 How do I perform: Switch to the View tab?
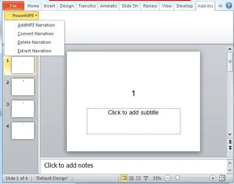167,6
